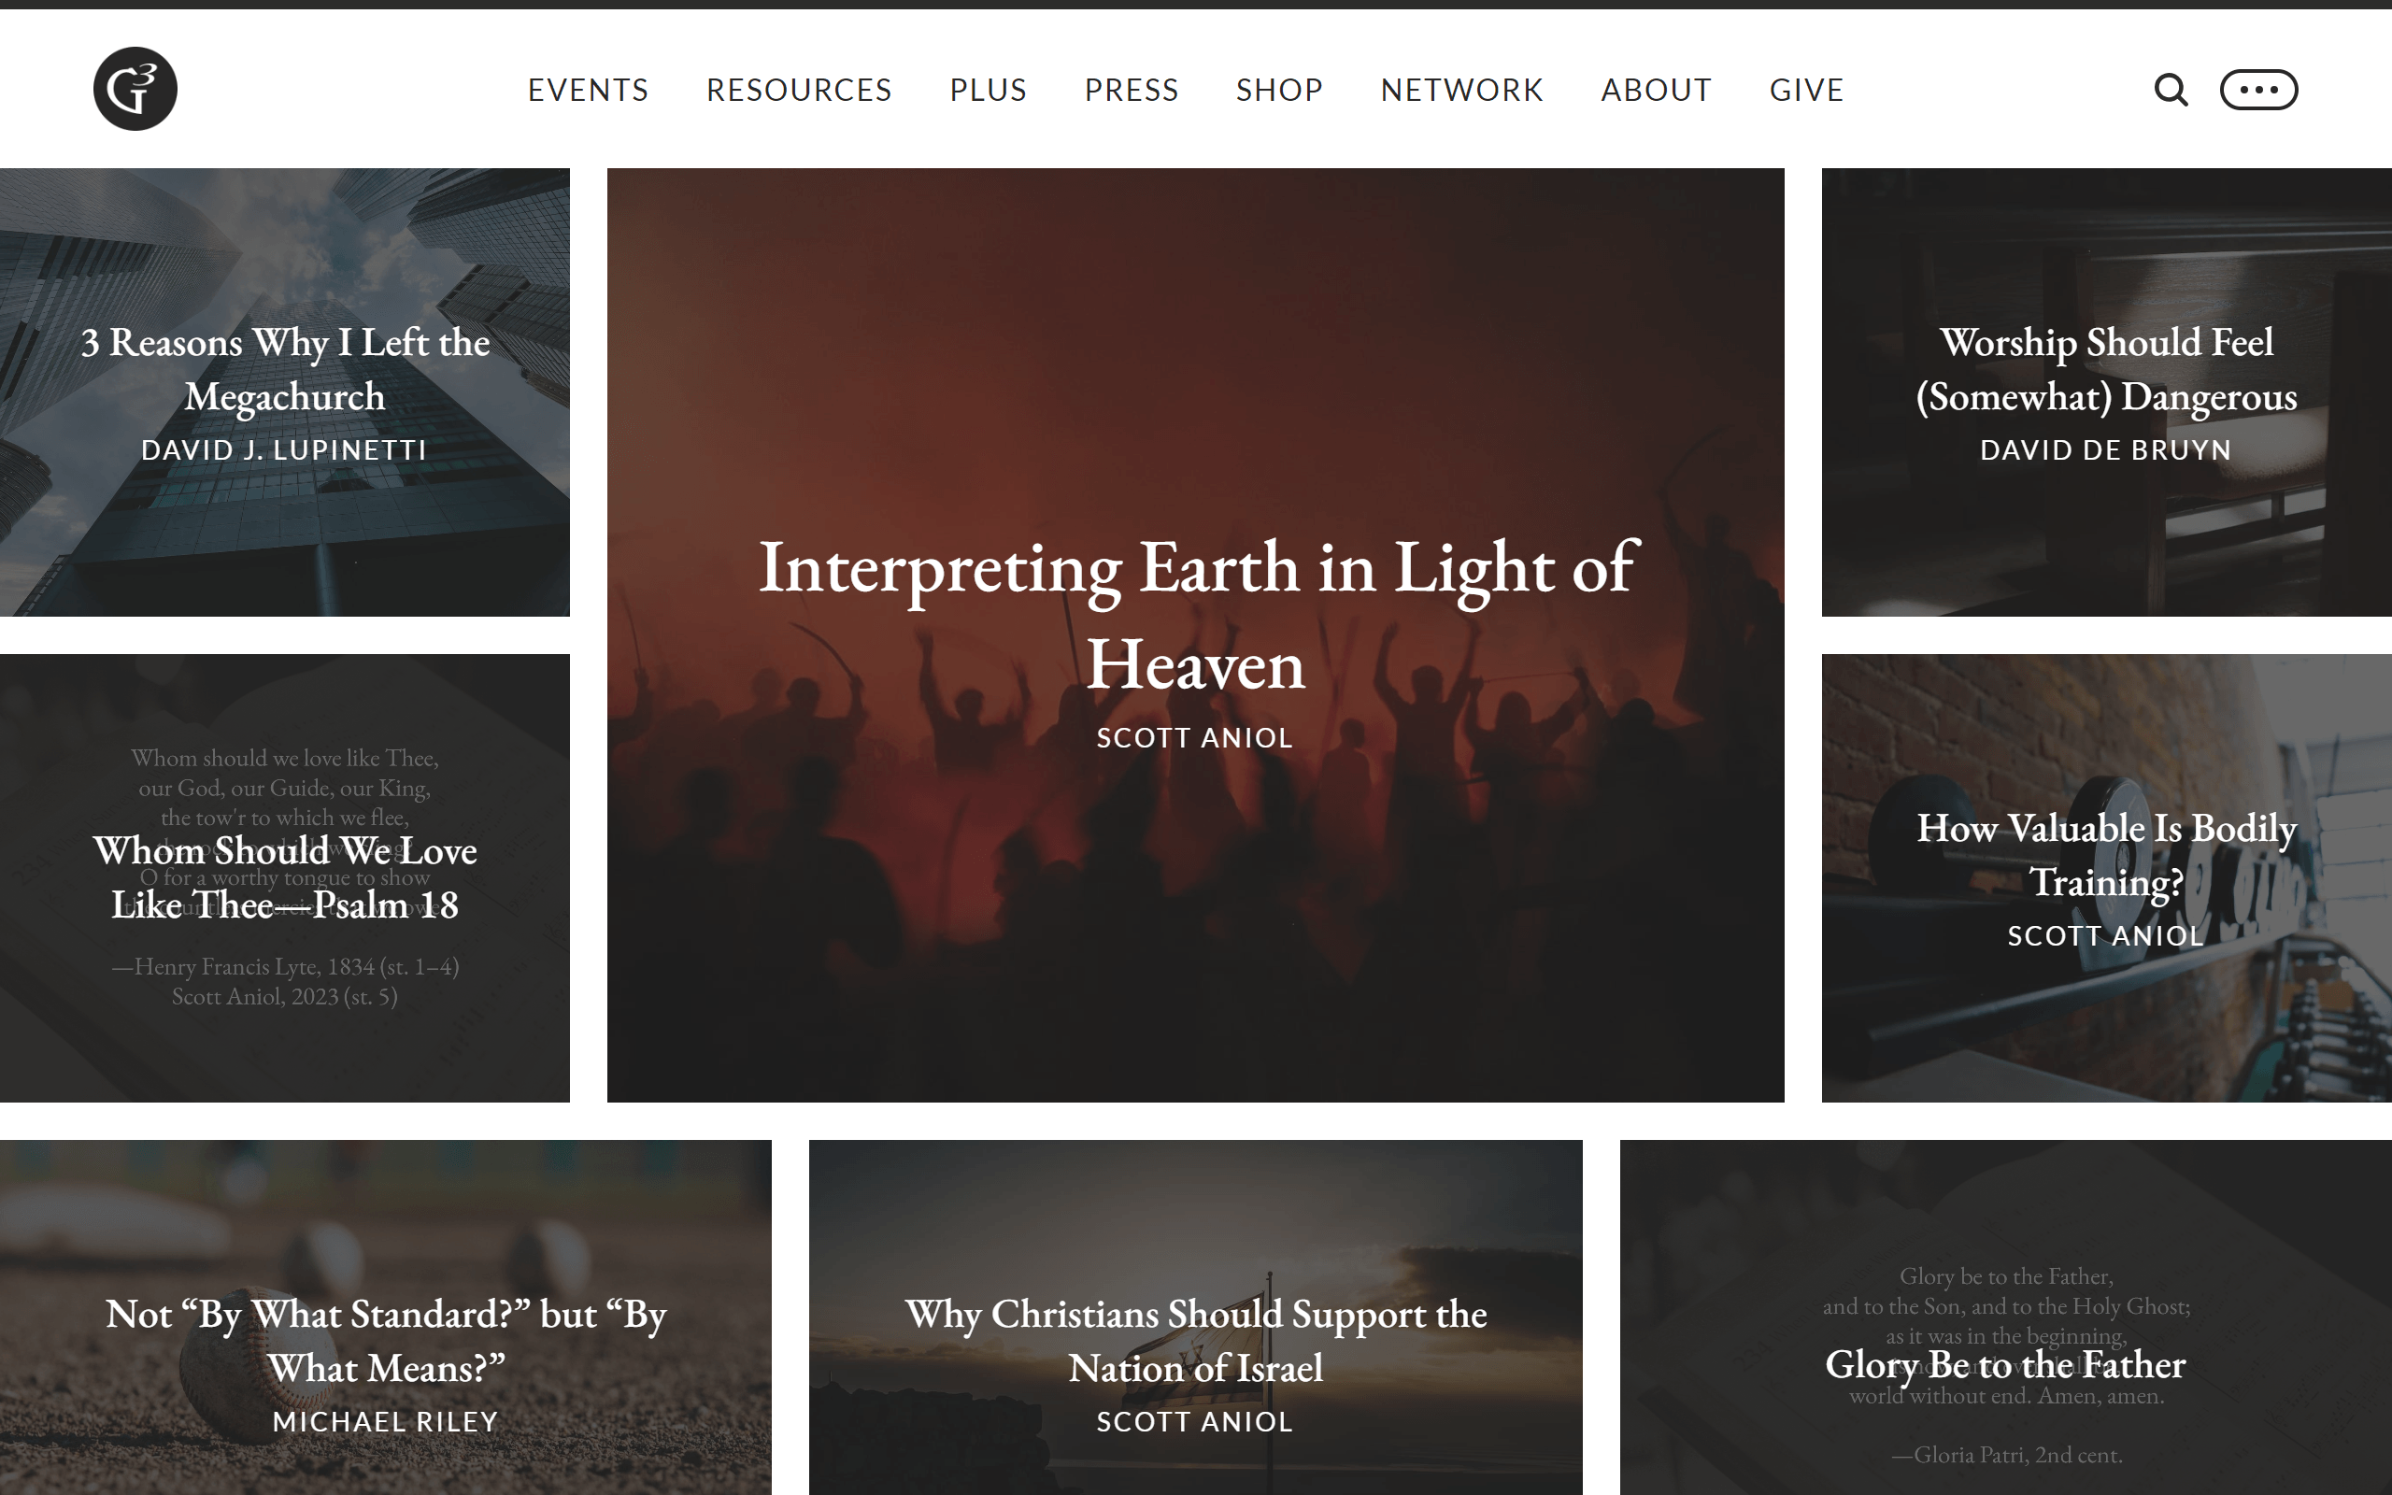Screen dimensions: 2392x1495
Task: Select Resources in the navigation bar
Action: (799, 90)
